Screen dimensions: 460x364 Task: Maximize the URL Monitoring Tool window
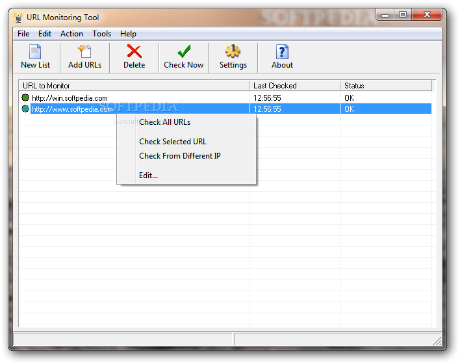point(403,15)
